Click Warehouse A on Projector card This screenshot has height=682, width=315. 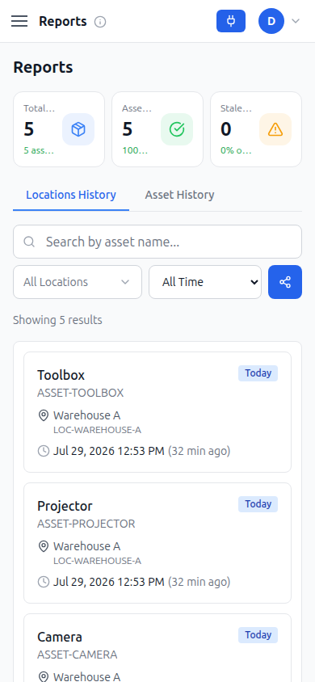coord(87,546)
